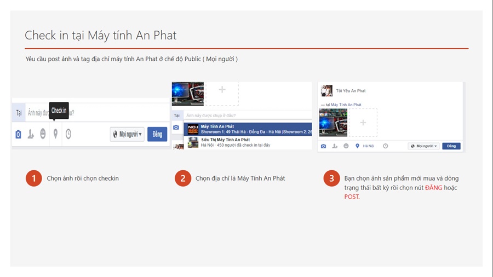Click blue location pin in third panel
The width and height of the screenshot is (493, 277).
(357, 146)
